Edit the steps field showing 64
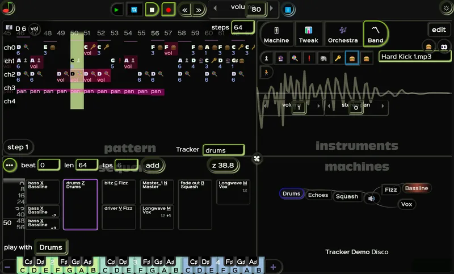 pos(243,27)
